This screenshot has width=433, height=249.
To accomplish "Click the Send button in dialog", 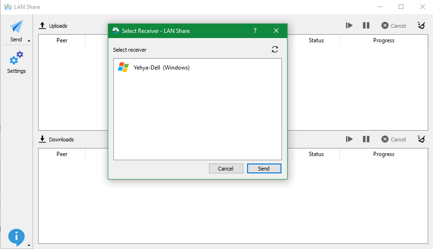I will click(x=264, y=169).
